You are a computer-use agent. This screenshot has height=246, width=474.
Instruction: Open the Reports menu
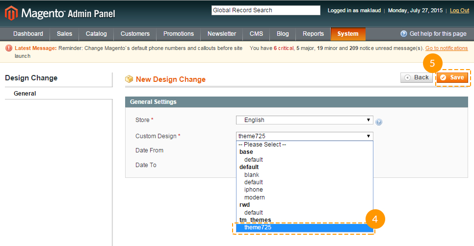tap(313, 34)
